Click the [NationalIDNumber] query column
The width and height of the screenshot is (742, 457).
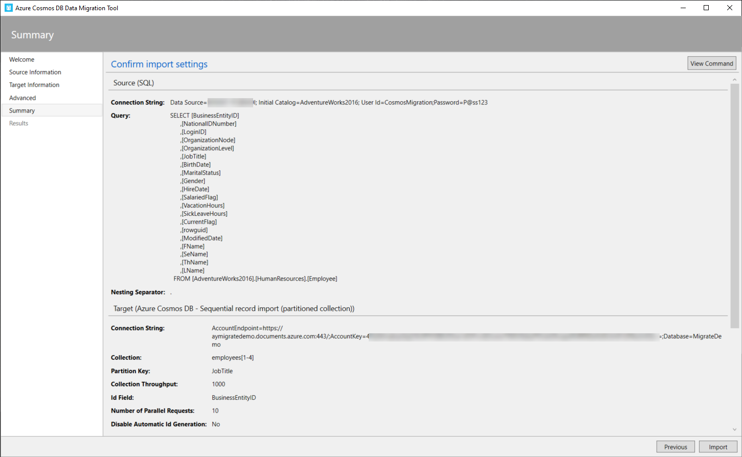208,124
